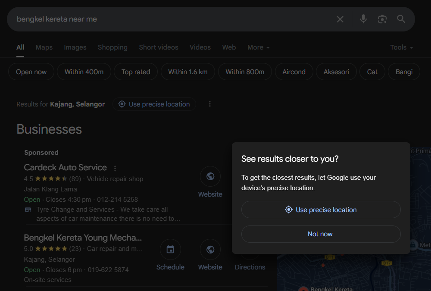Image resolution: width=431 pixels, height=291 pixels.
Task: Click Use precise location in the popup dialog
Action: click(x=321, y=210)
